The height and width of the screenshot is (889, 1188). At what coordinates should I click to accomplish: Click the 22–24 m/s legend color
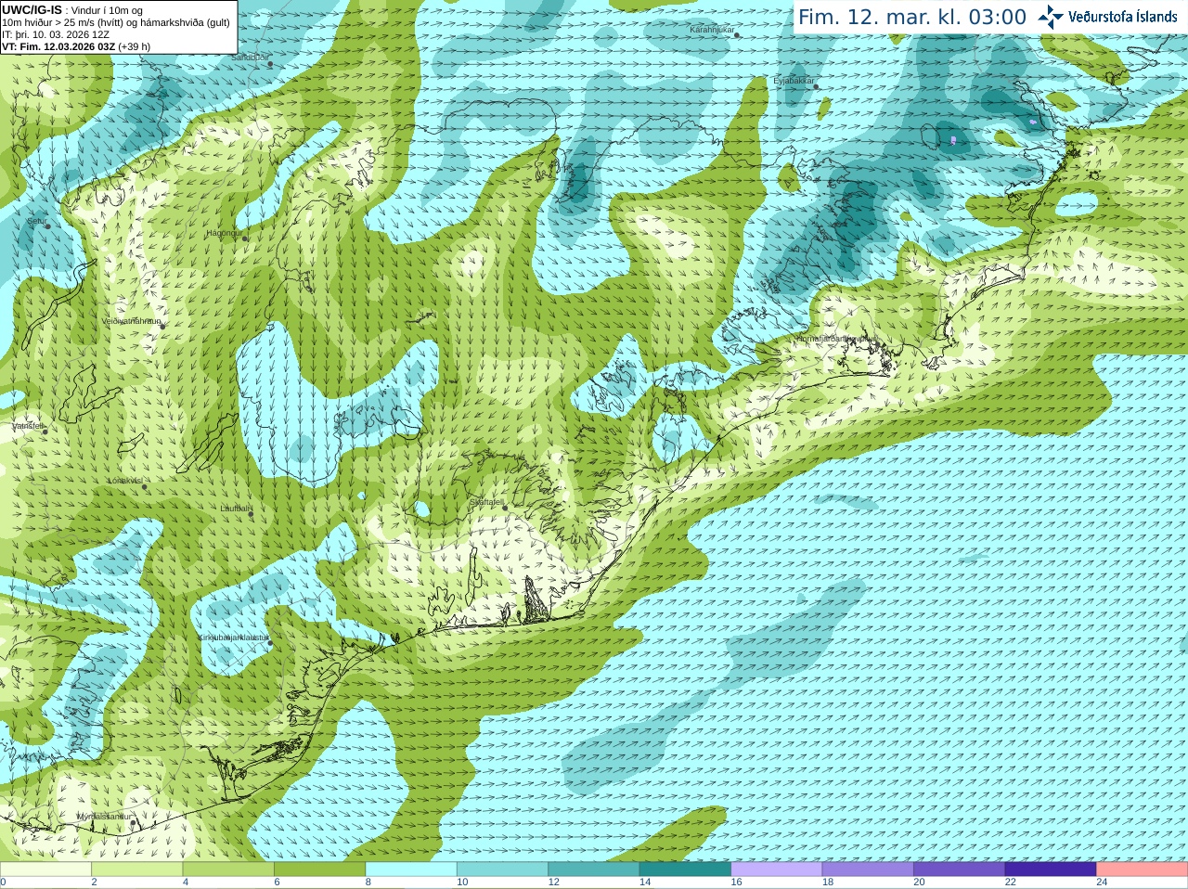tap(1051, 870)
